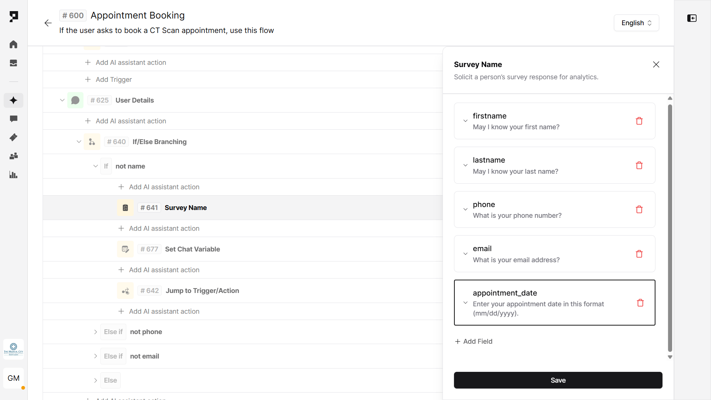Viewport: 711px width, 400px height.
Task: Collapse the User Details trigger
Action: (x=62, y=100)
